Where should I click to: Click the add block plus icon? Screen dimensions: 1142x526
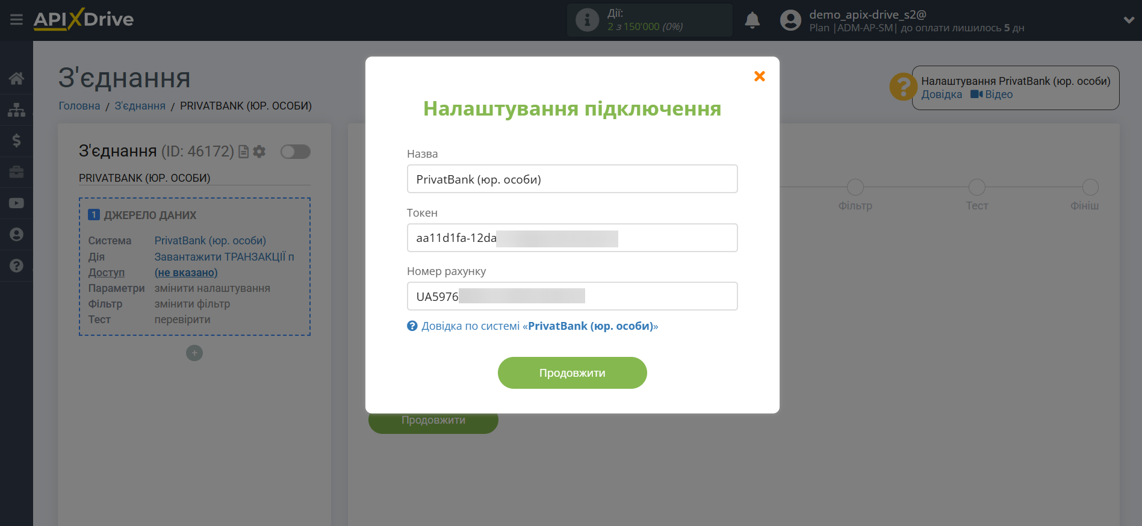pyautogui.click(x=194, y=353)
